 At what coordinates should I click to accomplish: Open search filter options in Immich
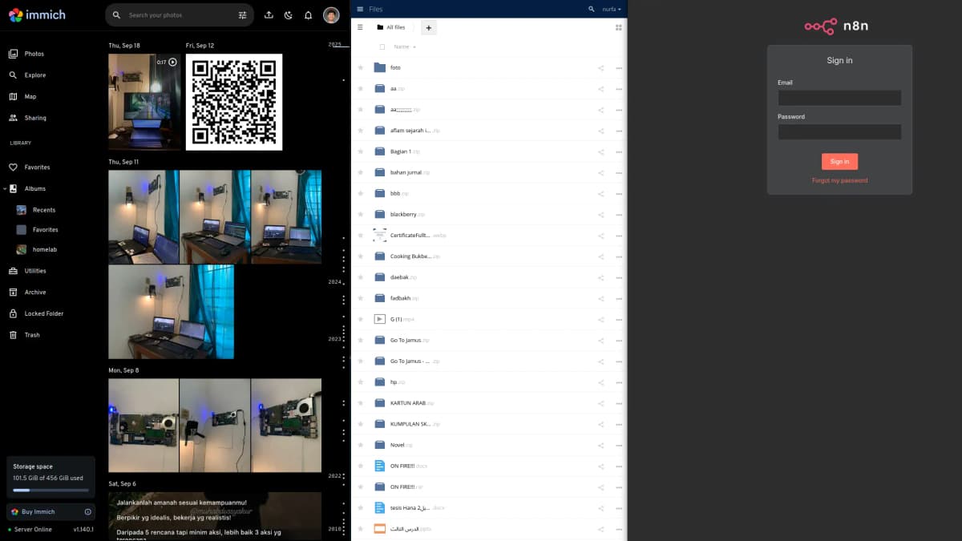click(243, 15)
